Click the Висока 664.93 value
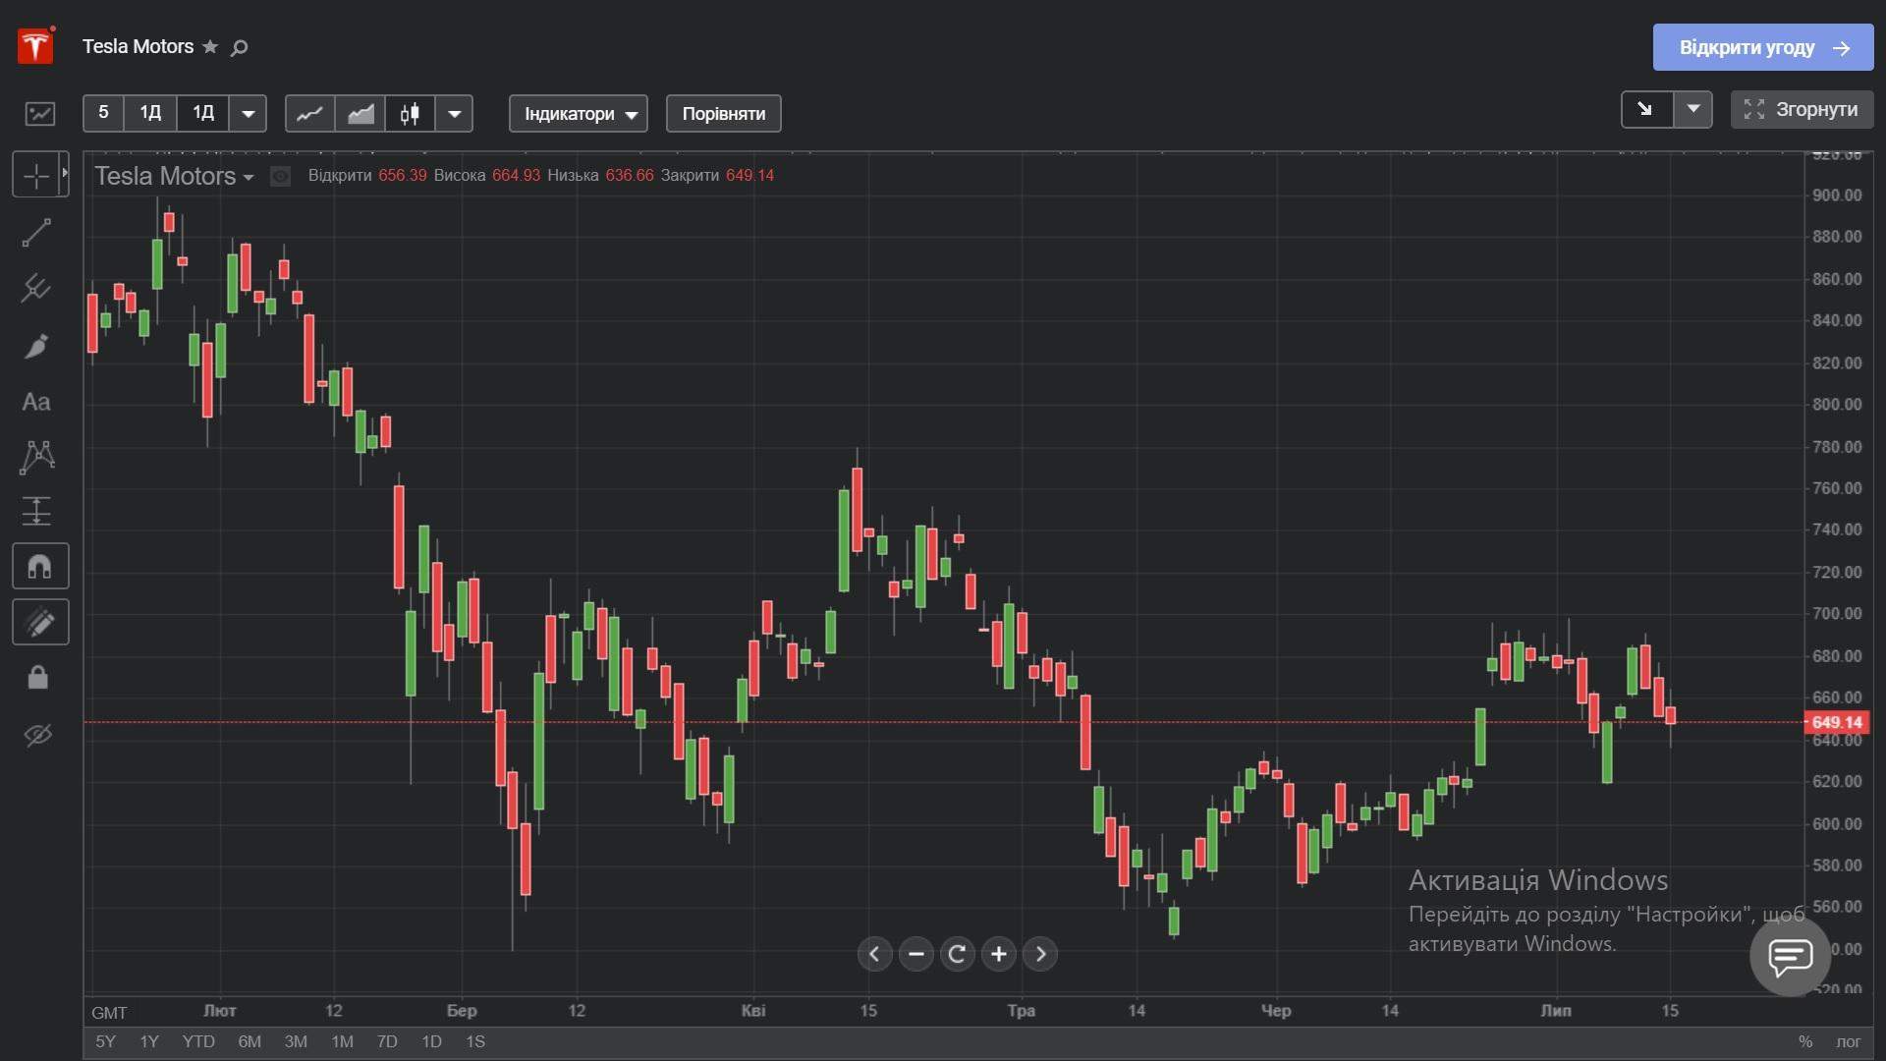 [x=516, y=176]
